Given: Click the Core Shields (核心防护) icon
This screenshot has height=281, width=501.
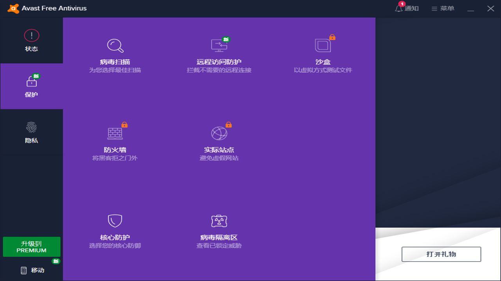Looking at the screenshot, I should (x=115, y=221).
